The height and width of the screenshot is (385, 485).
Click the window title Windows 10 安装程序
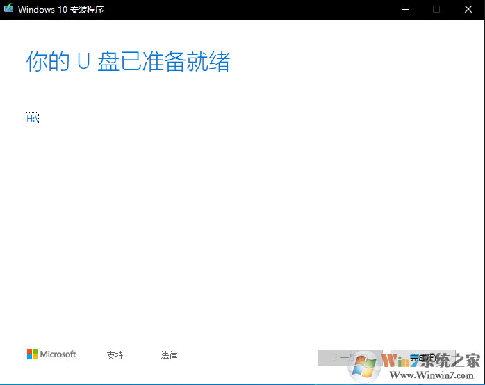click(61, 10)
